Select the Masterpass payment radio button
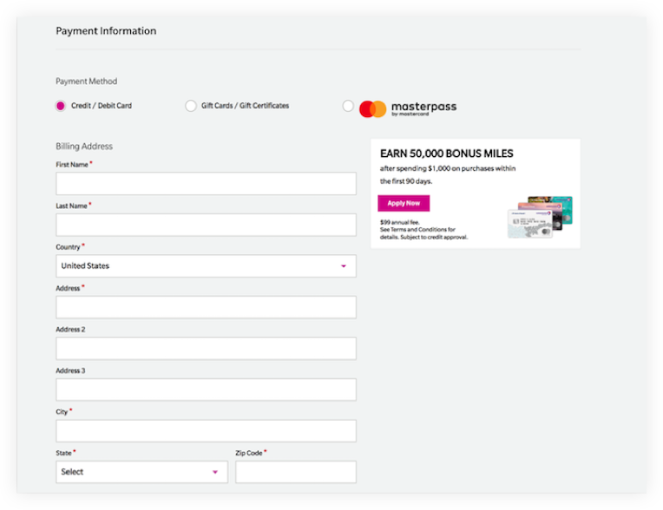Screen dimensions: 663x510 click(x=348, y=106)
